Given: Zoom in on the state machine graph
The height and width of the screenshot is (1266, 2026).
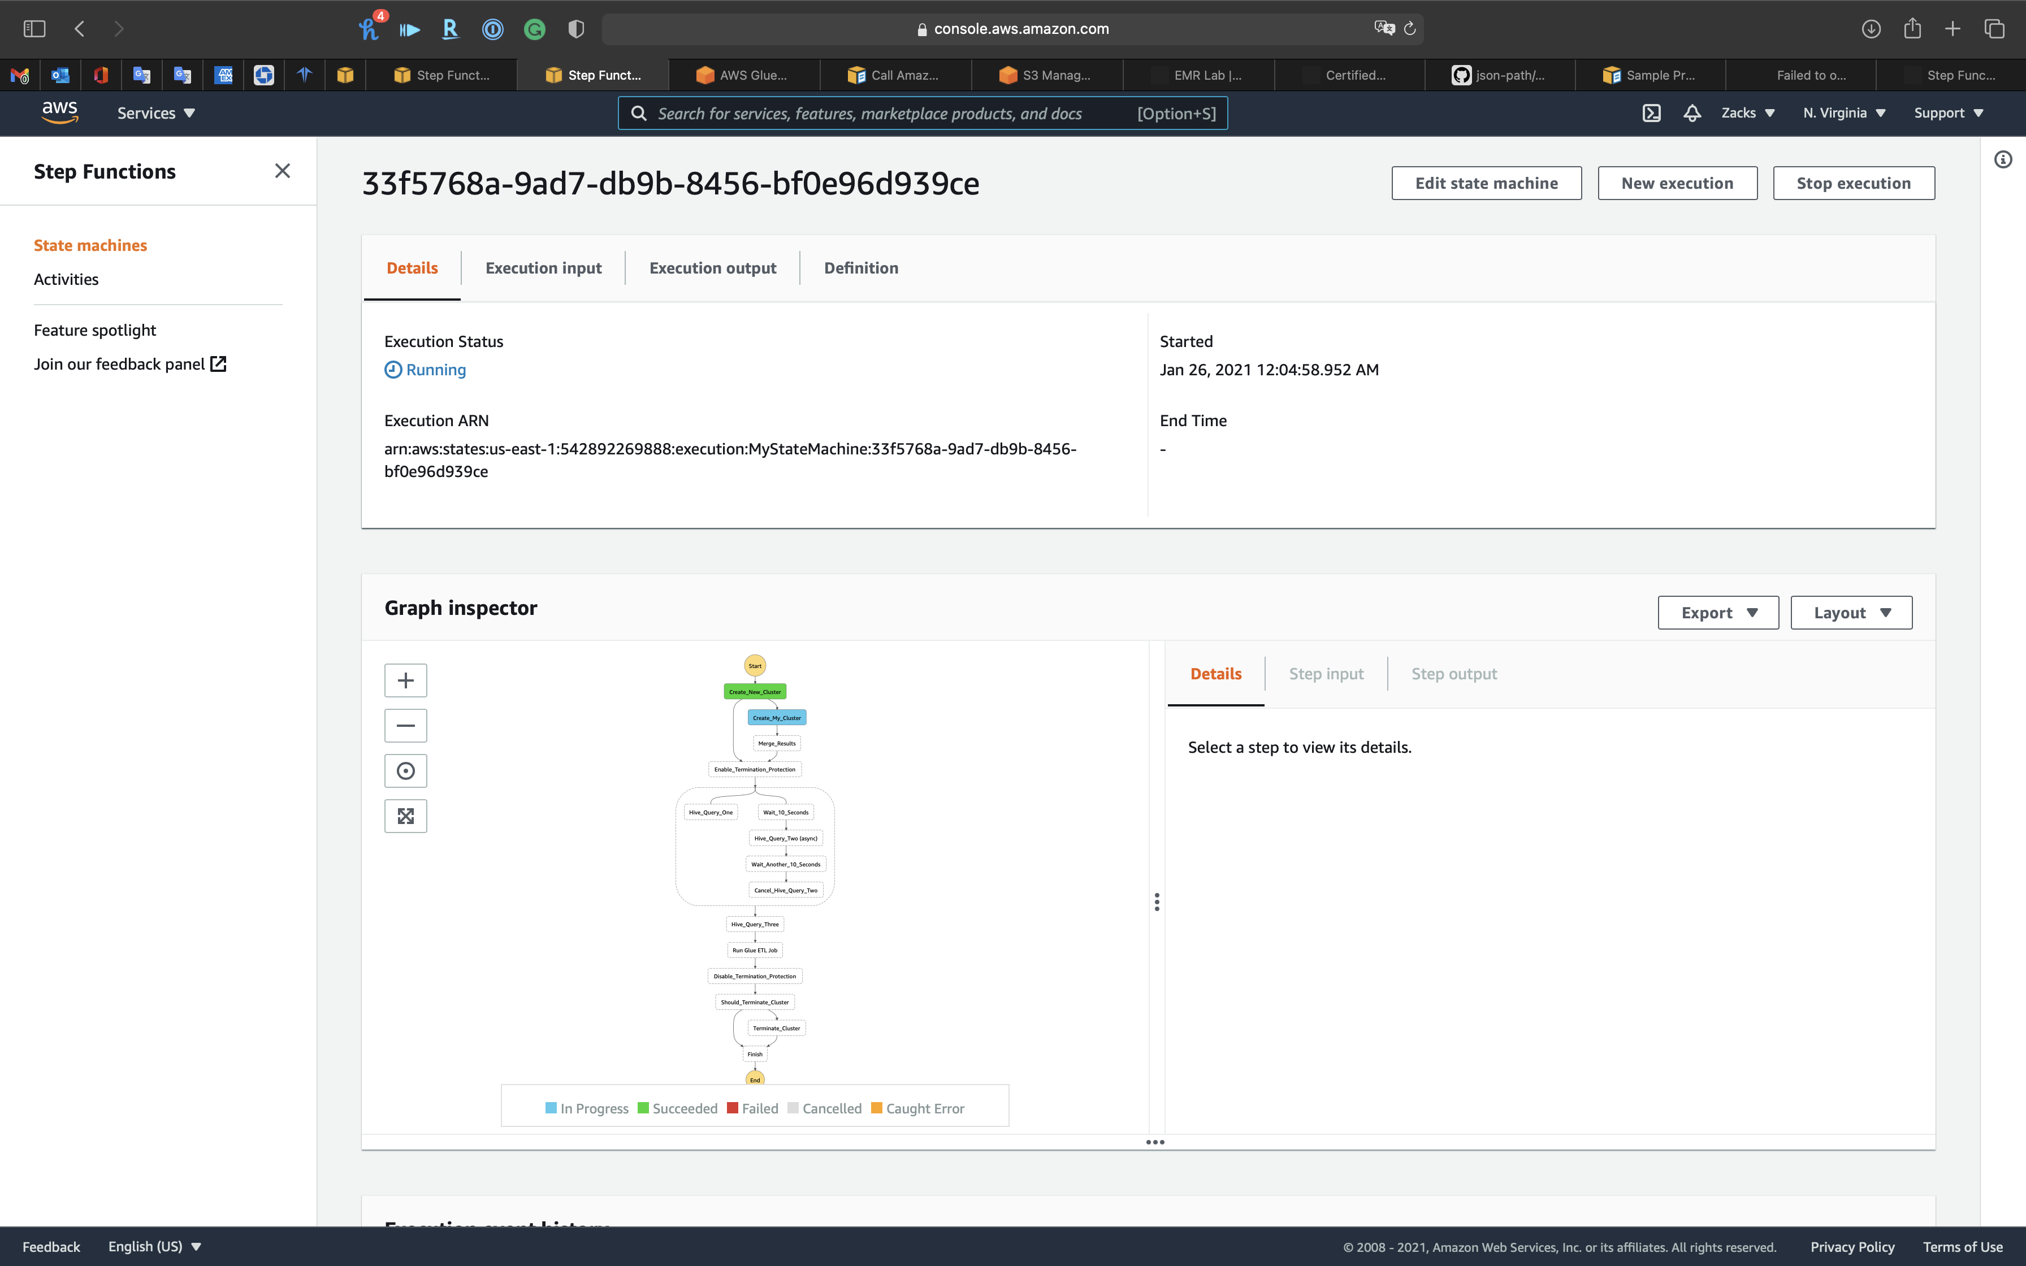Looking at the screenshot, I should click(405, 680).
